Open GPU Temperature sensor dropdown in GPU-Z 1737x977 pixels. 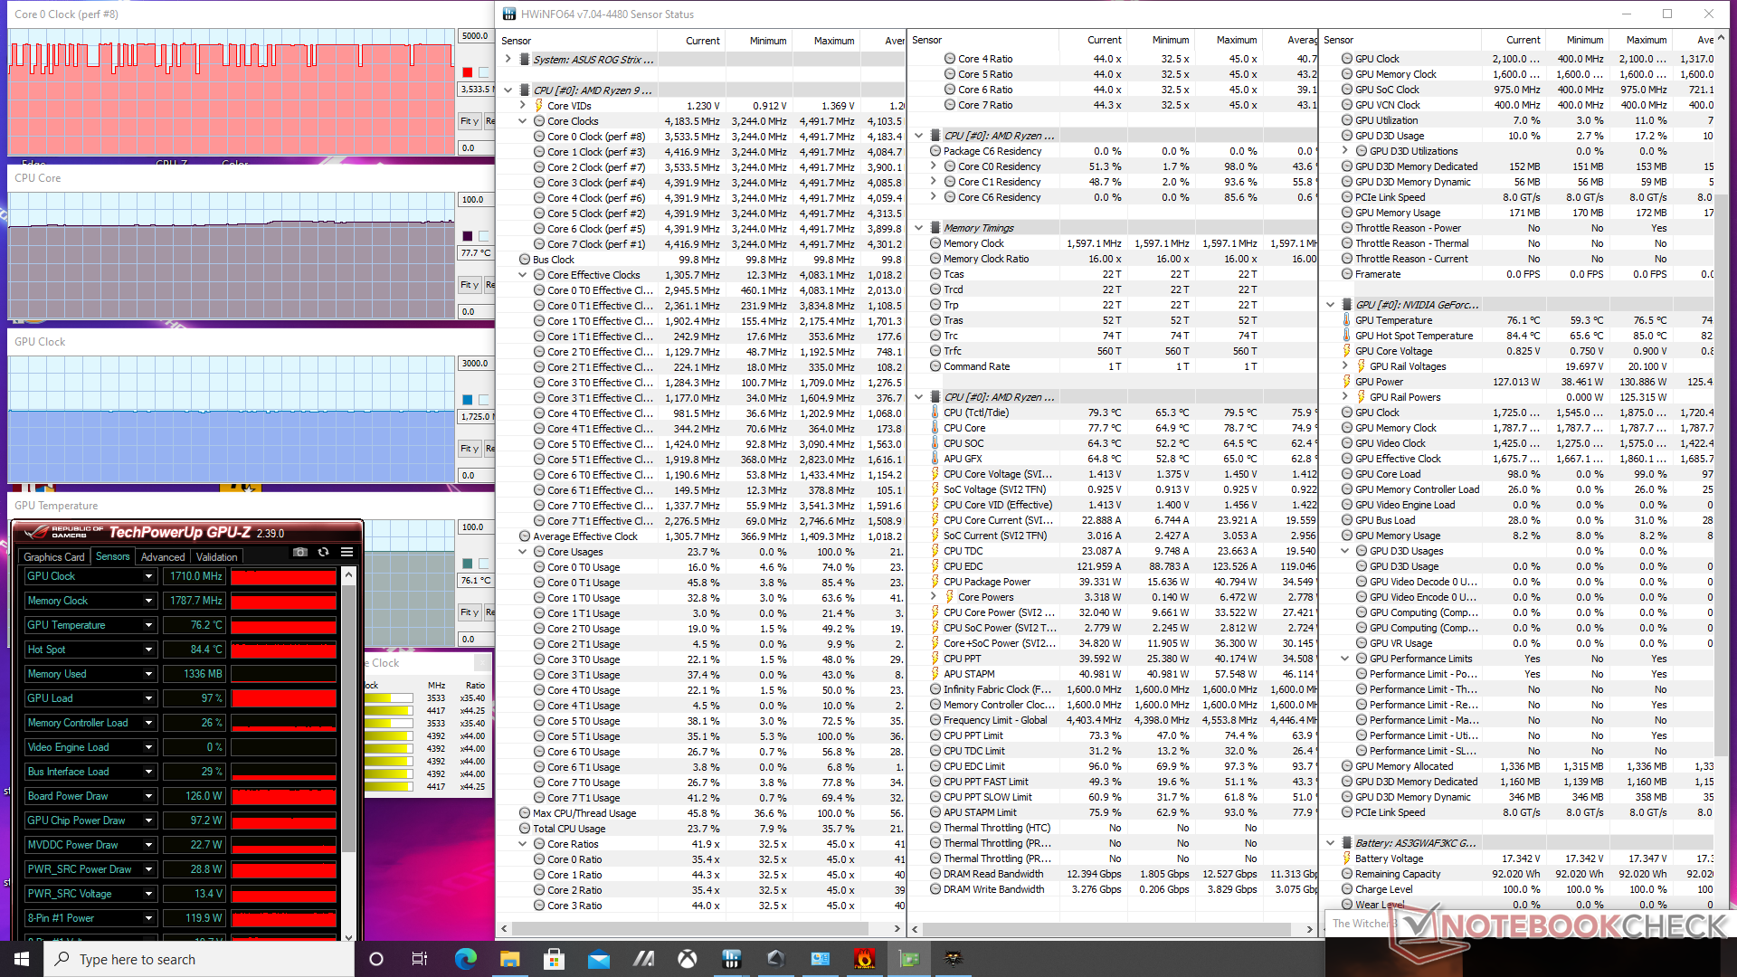coord(148,625)
